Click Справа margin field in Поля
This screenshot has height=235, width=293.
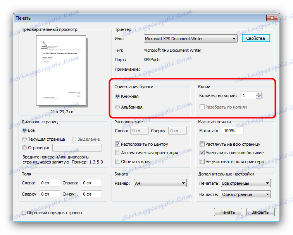[91, 183]
